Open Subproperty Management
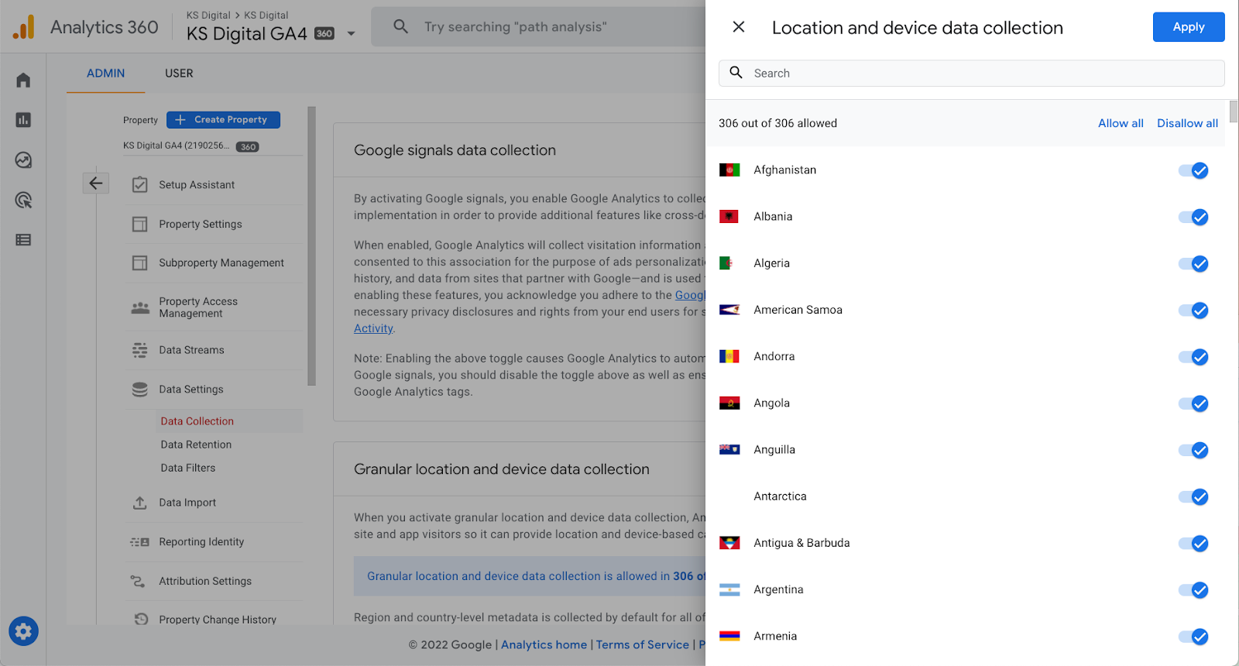 (221, 263)
